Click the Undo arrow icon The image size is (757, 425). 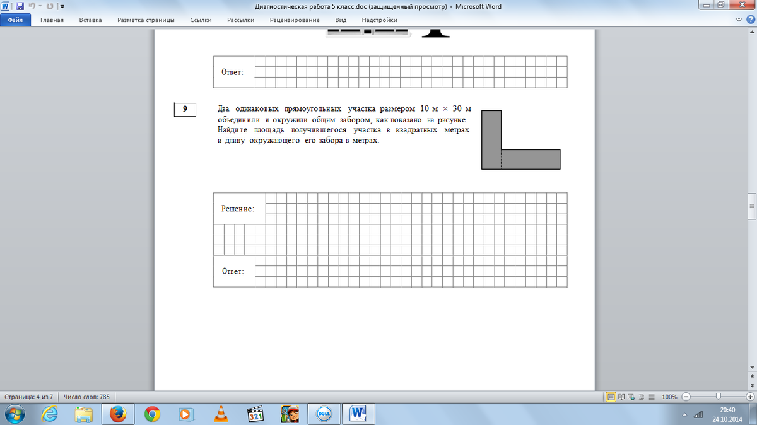pyautogui.click(x=31, y=6)
